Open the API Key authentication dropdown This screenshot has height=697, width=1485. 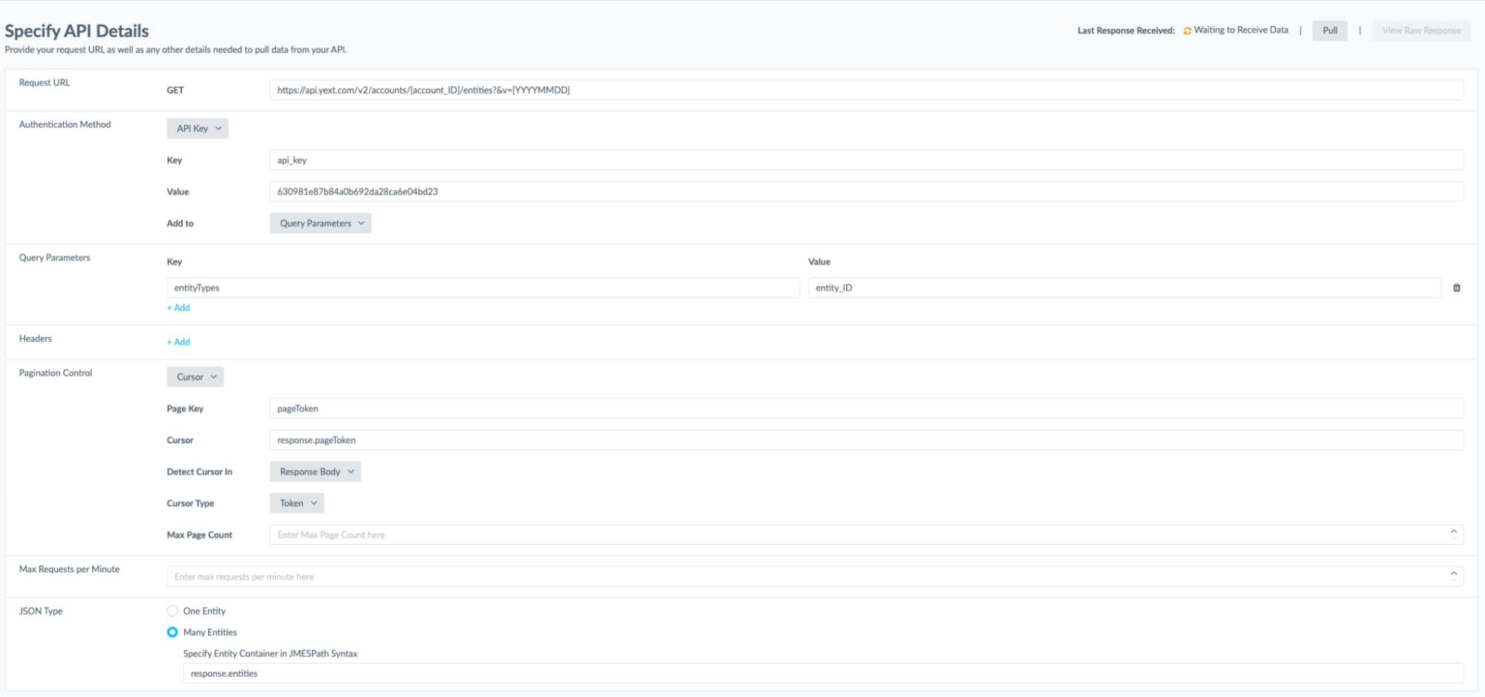pos(198,128)
